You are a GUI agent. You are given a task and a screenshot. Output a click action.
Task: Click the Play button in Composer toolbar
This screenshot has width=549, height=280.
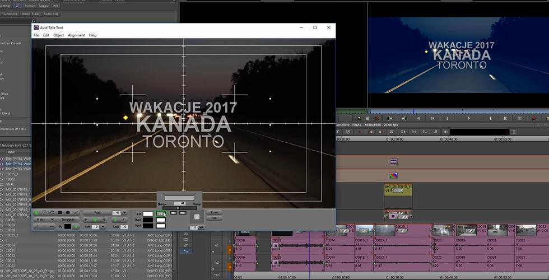coord(469,118)
